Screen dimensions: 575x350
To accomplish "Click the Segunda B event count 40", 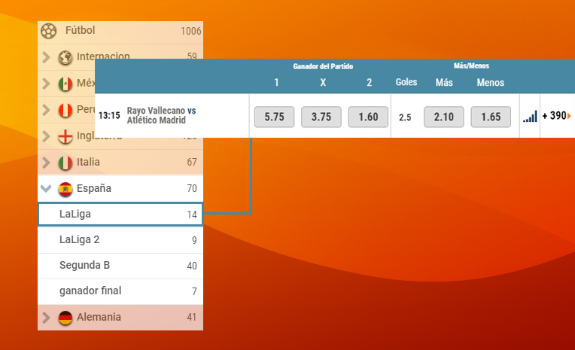I will (x=192, y=266).
